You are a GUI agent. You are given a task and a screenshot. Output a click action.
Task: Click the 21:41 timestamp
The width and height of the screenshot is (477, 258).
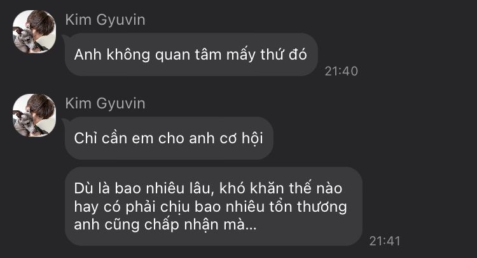385,241
